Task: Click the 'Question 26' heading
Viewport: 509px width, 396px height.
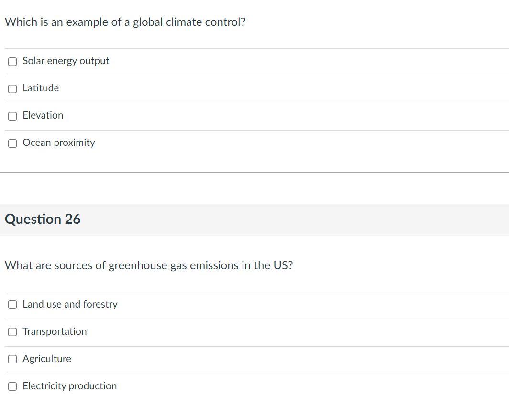Action: [43, 219]
